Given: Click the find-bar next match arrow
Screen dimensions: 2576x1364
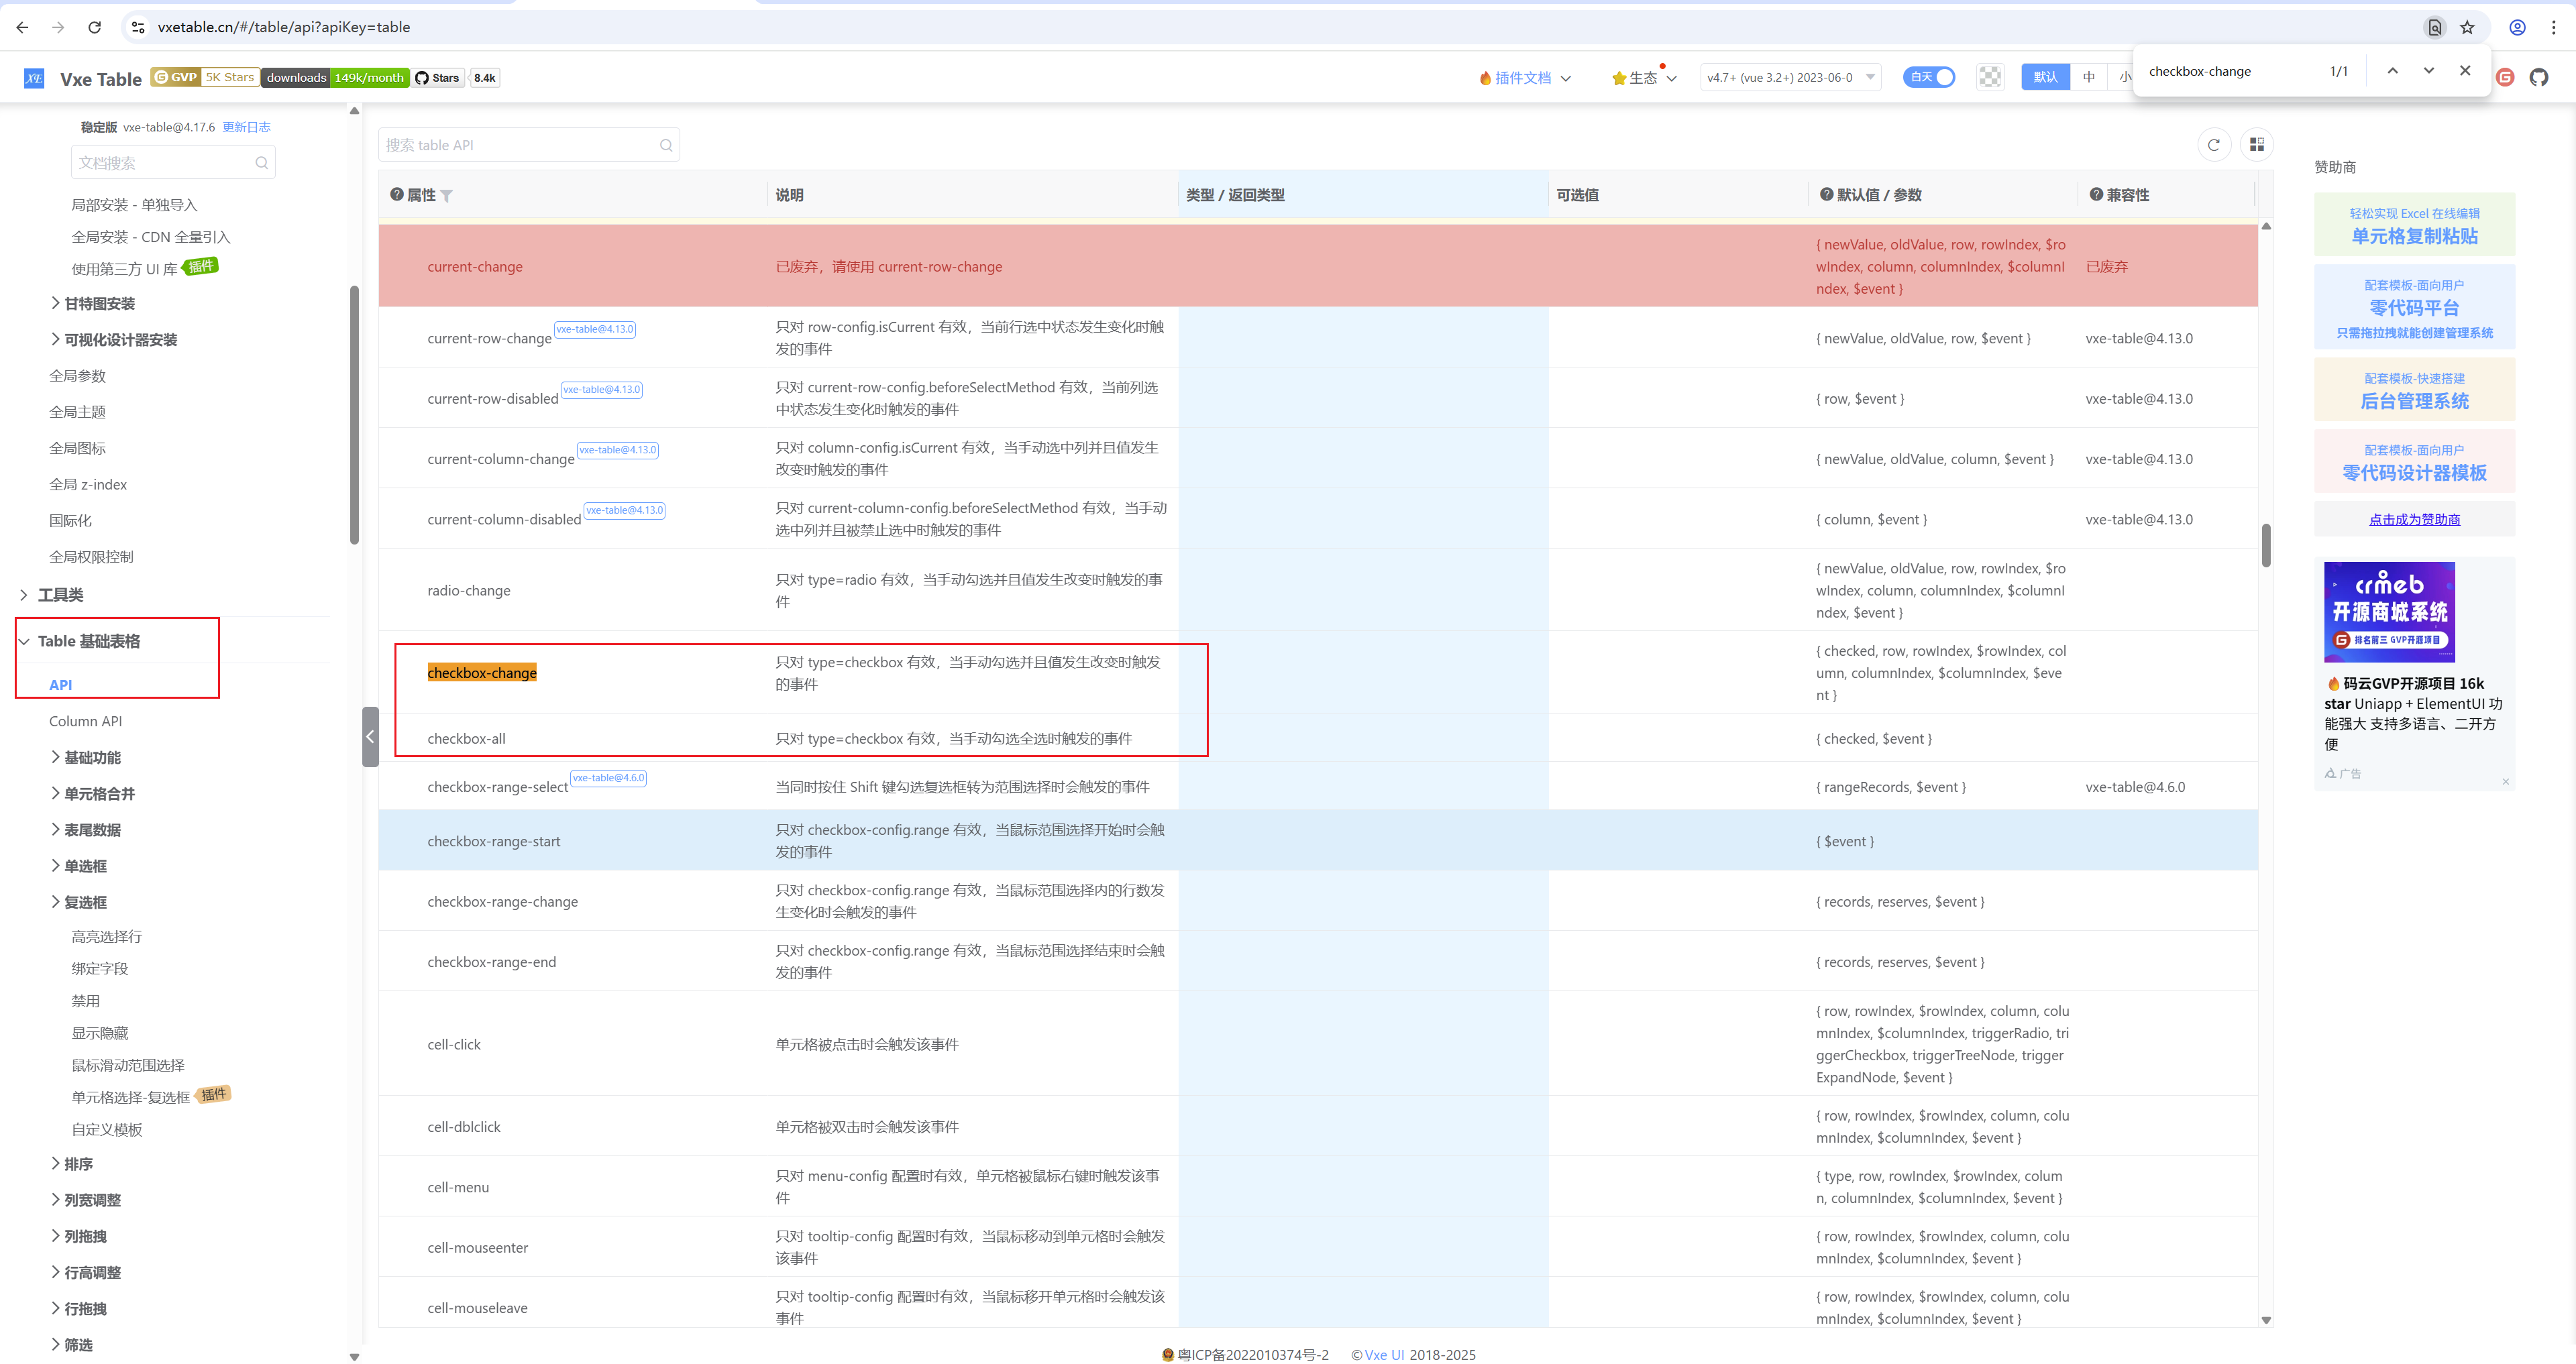Looking at the screenshot, I should click(2428, 71).
